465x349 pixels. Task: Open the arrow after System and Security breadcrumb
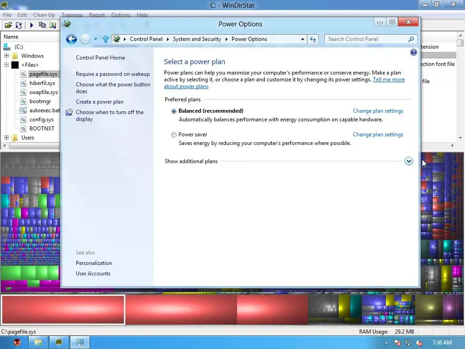[x=226, y=39]
